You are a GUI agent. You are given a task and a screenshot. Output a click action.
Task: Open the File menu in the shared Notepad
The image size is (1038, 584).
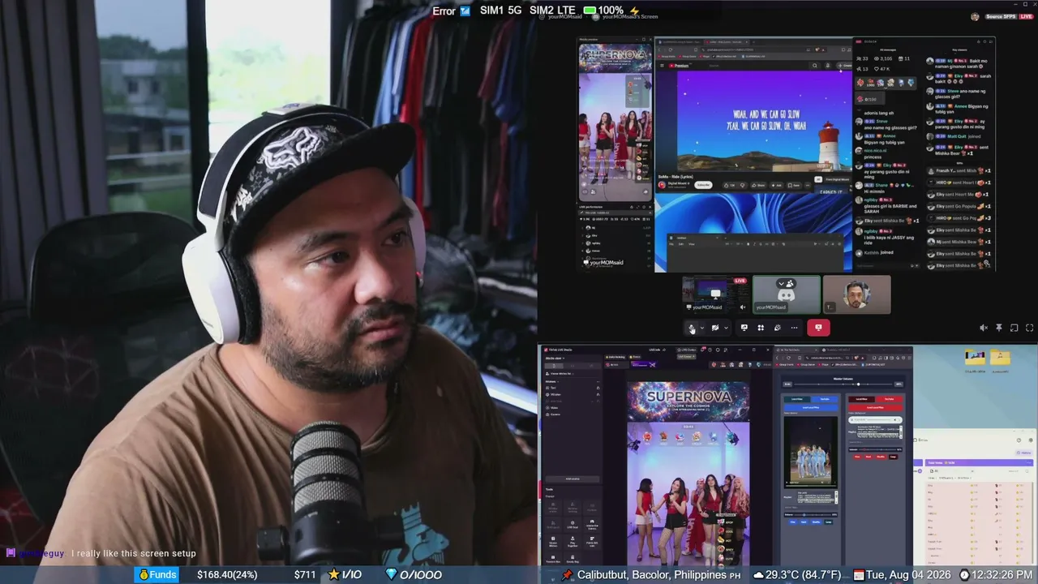pyautogui.click(x=671, y=243)
